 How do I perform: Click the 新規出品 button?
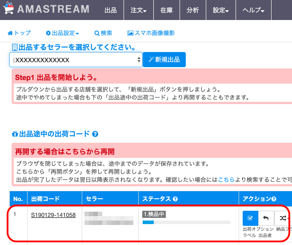[164, 60]
